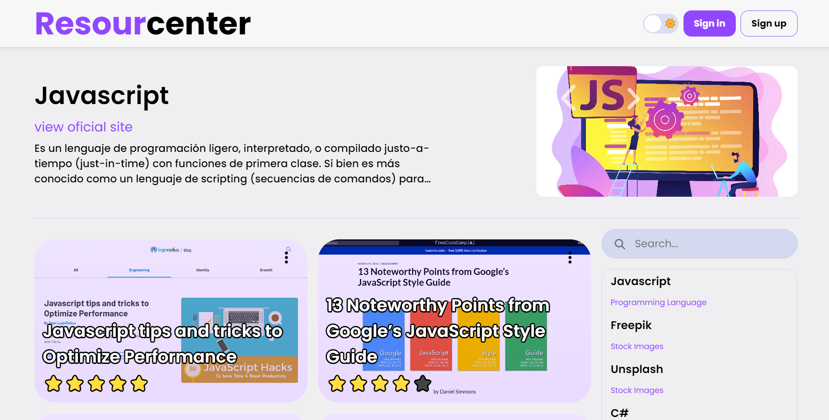The height and width of the screenshot is (420, 829).
Task: Click 'by Daniel Simmons' author text
Action: (454, 392)
